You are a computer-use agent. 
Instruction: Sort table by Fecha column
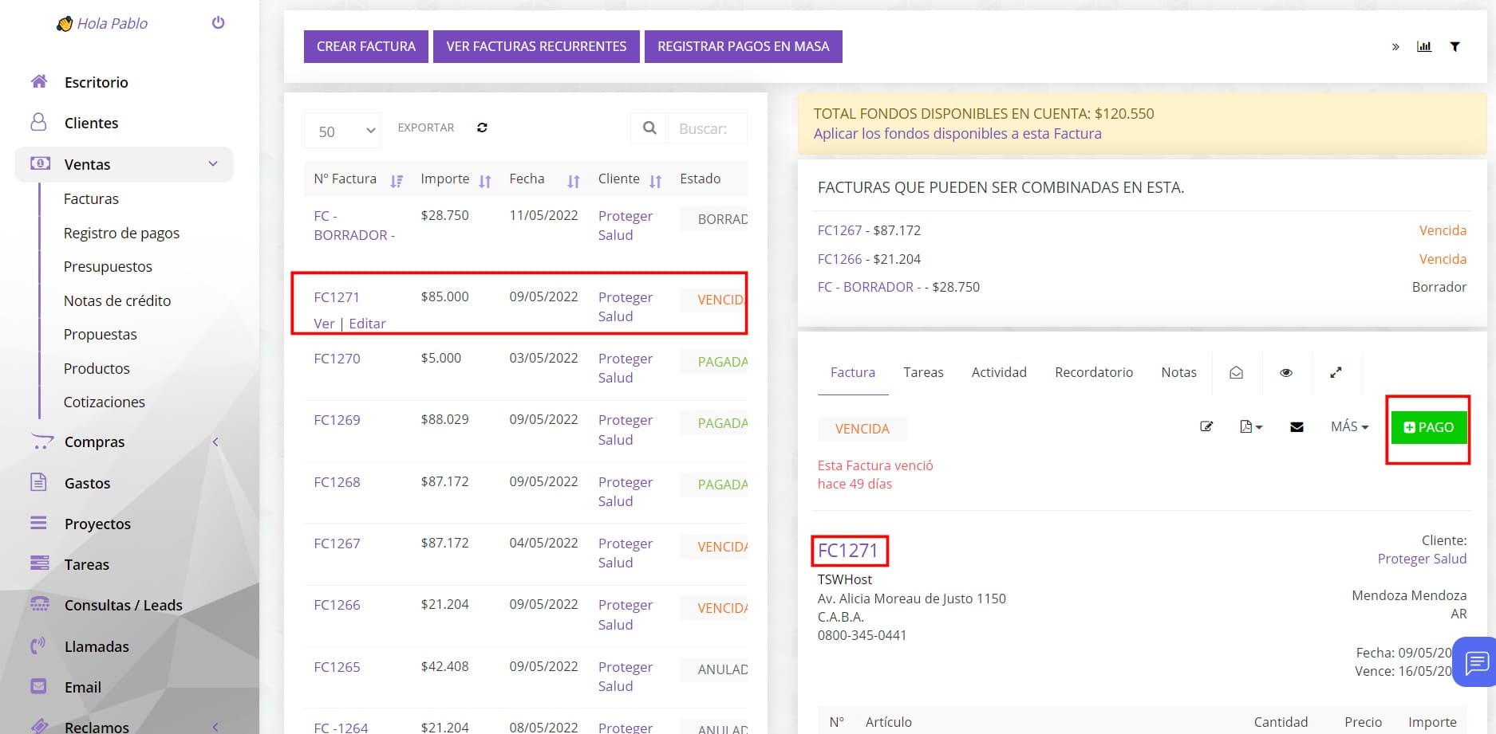coord(544,179)
